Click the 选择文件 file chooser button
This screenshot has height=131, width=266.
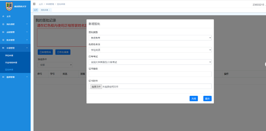(96, 87)
